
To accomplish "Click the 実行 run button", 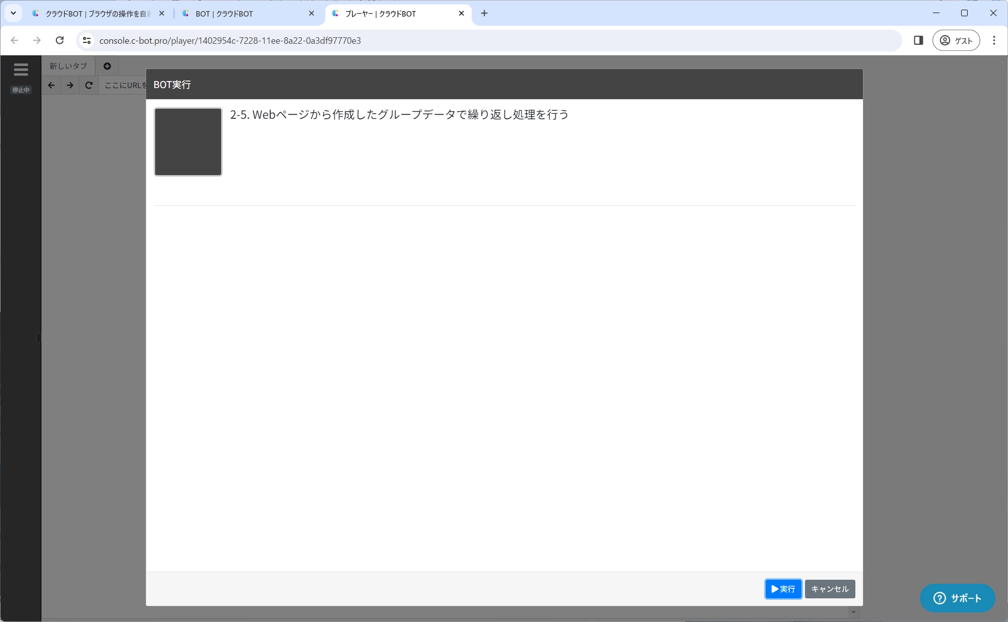I will 783,589.
